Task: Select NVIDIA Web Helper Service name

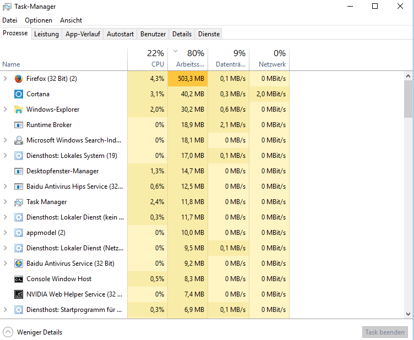Action: point(74,294)
